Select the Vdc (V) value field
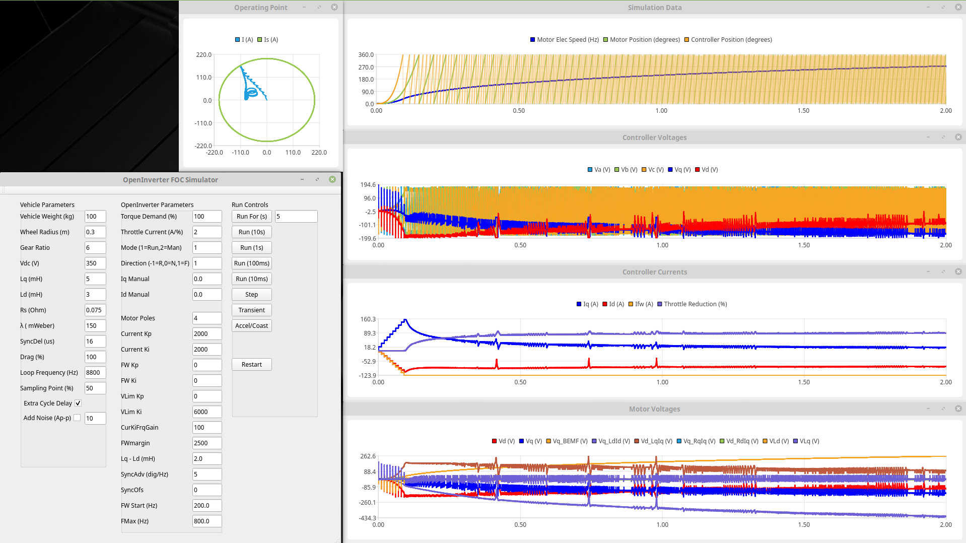The width and height of the screenshot is (966, 543). (95, 263)
